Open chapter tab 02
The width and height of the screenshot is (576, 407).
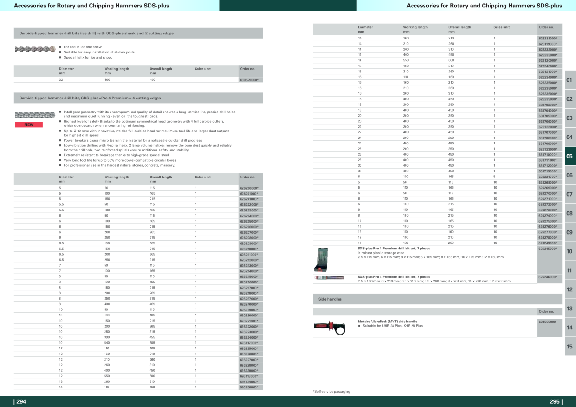pos(570,99)
